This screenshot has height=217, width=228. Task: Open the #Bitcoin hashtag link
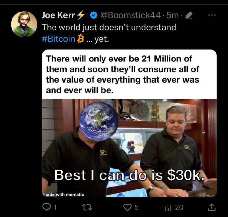pyautogui.click(x=58, y=39)
